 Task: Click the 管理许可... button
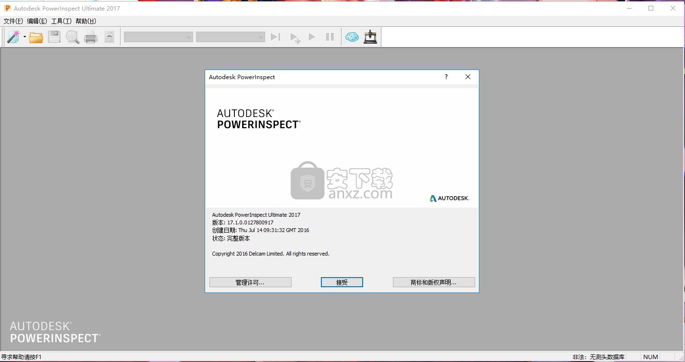tap(250, 282)
